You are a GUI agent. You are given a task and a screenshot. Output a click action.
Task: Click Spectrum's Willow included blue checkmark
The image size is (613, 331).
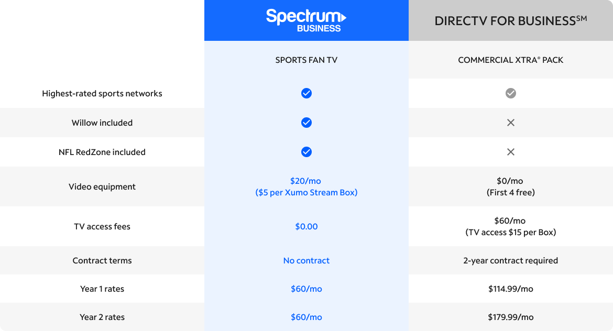coord(306,123)
